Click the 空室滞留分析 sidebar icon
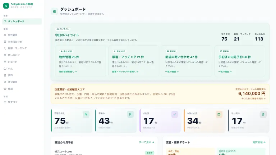 pos(5,42)
